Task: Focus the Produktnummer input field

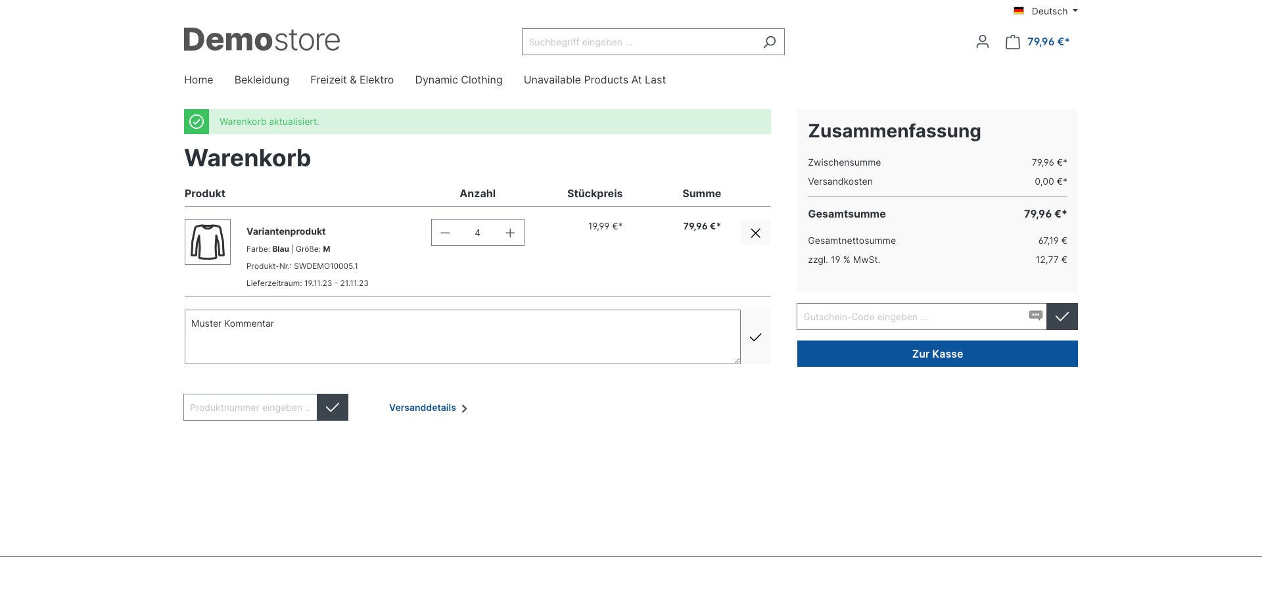Action: [x=250, y=408]
